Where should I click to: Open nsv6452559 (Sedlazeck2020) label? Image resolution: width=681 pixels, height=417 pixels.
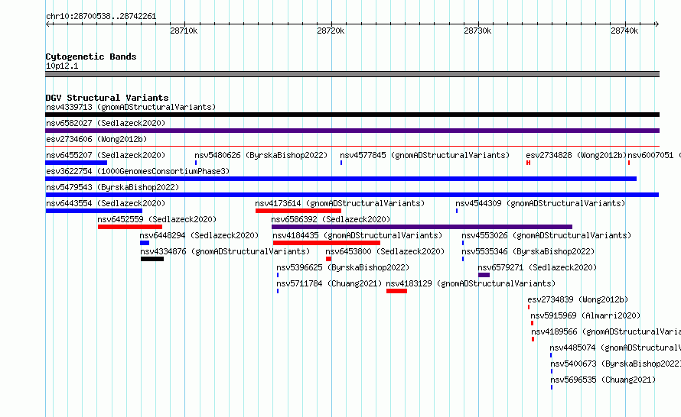click(x=157, y=219)
